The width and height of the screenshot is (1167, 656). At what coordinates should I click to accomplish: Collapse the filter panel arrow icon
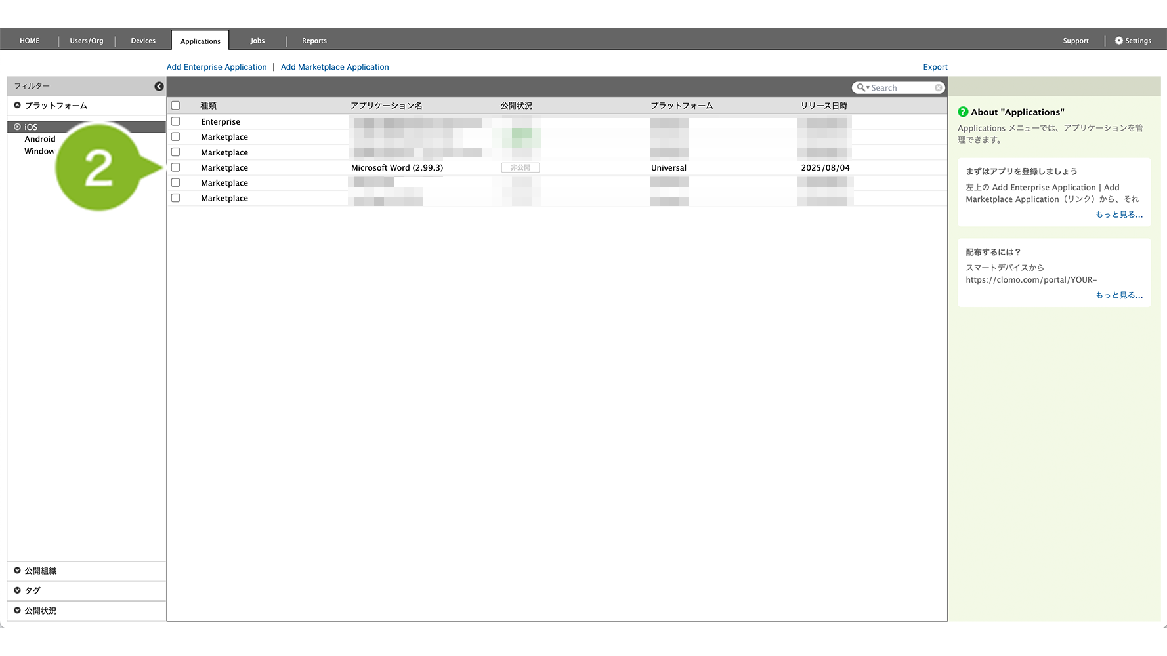[x=159, y=87]
